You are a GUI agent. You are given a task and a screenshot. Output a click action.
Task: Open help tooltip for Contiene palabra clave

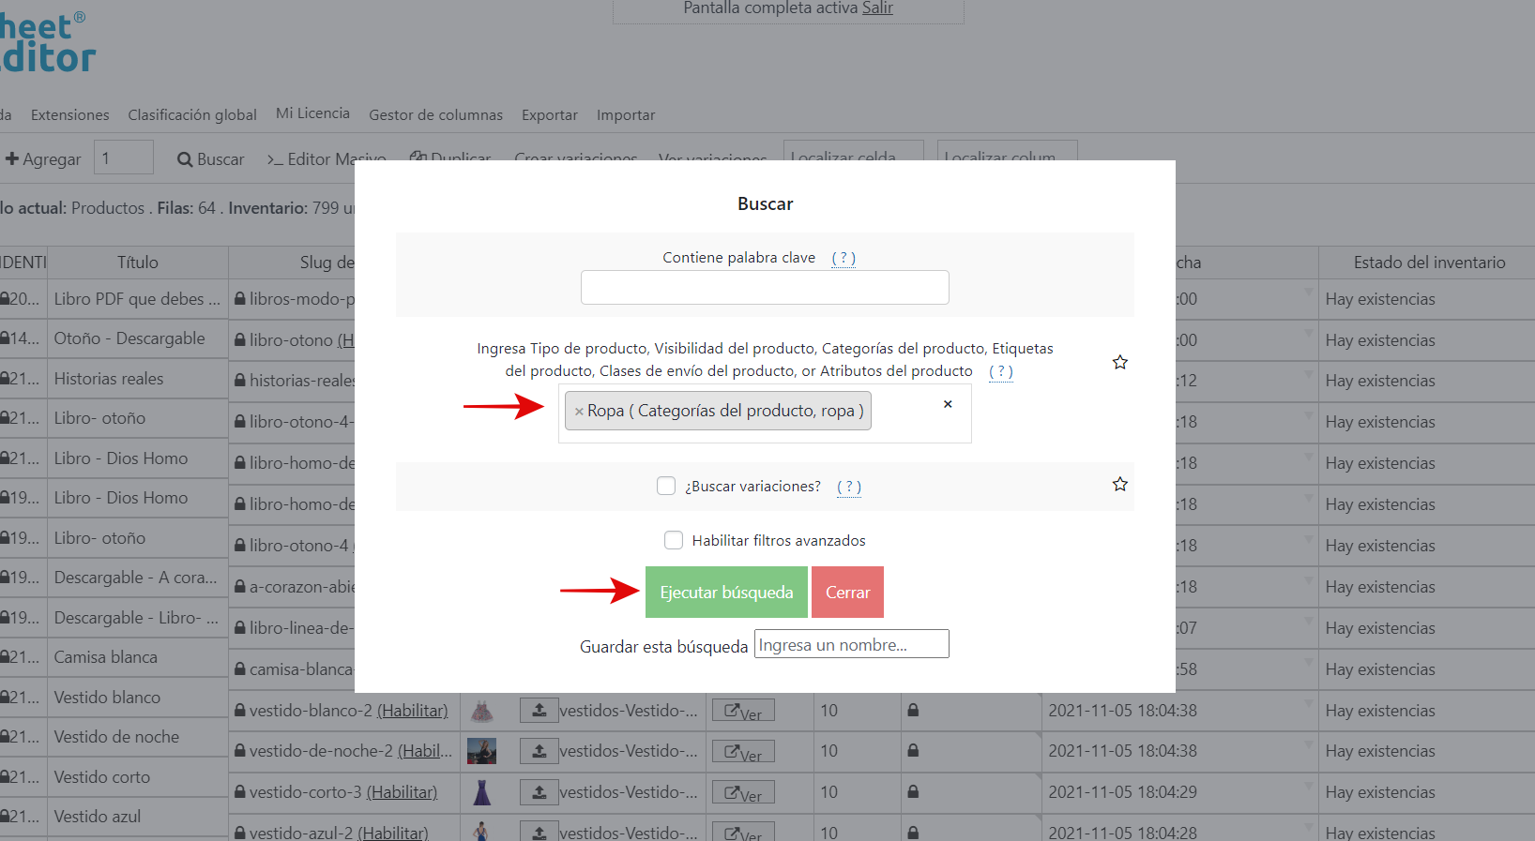tap(843, 258)
